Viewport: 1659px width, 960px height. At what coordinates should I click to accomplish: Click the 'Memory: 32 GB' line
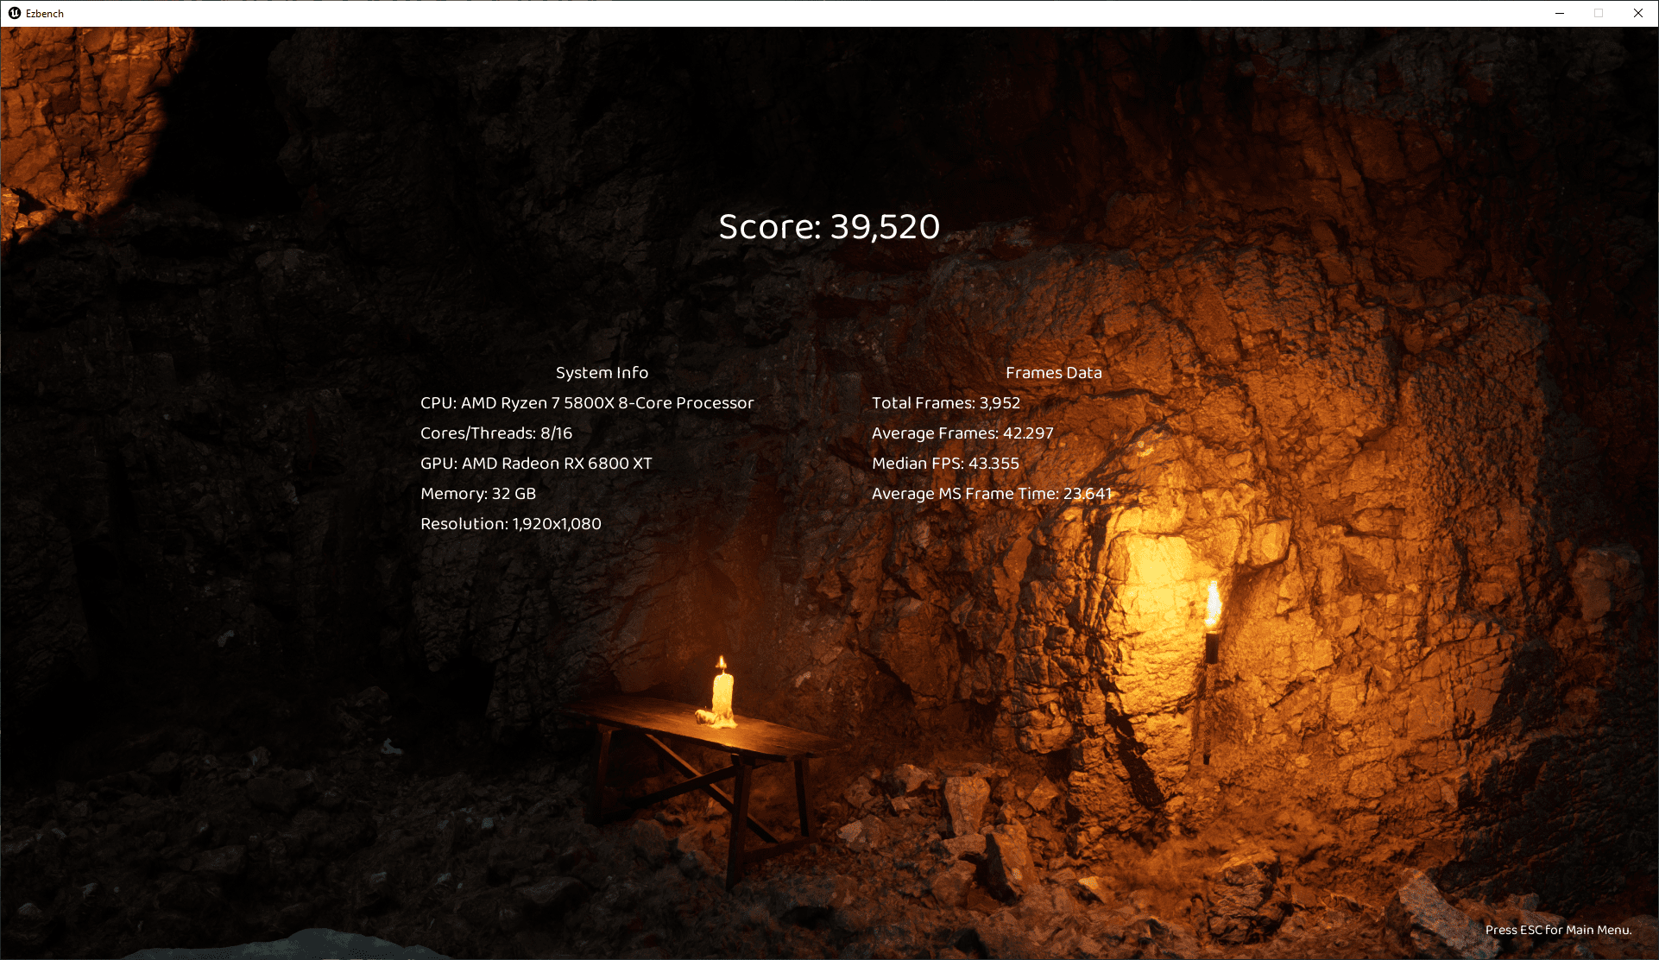click(478, 494)
